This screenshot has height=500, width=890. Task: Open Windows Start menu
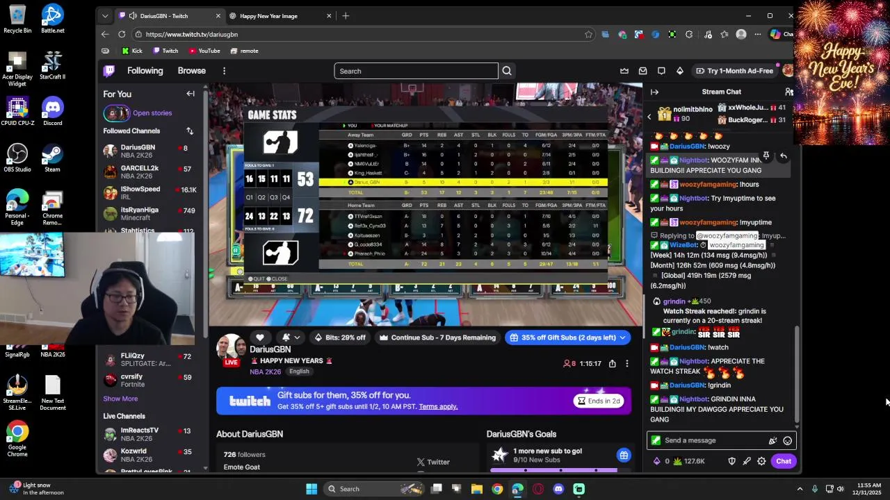311,489
